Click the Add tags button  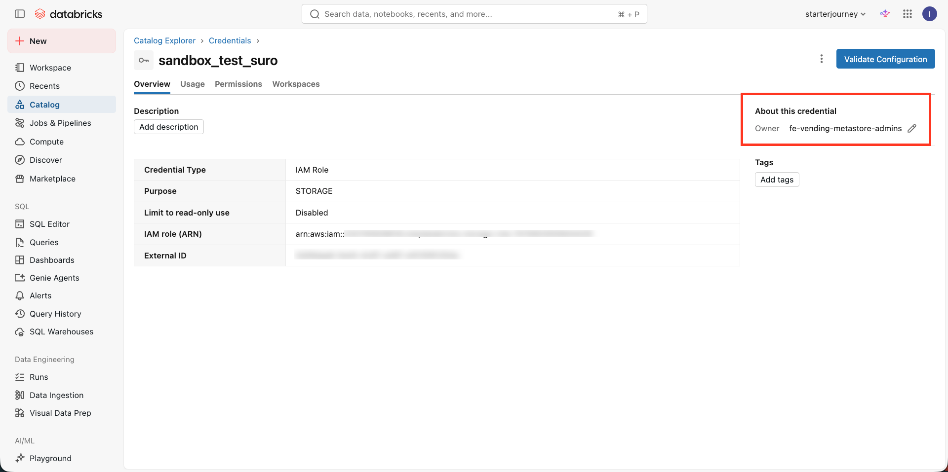click(x=777, y=180)
